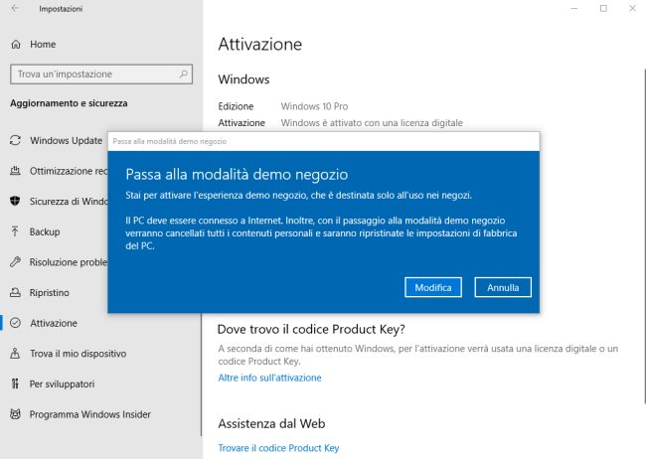Open Per sviluppatori settings

click(x=62, y=384)
